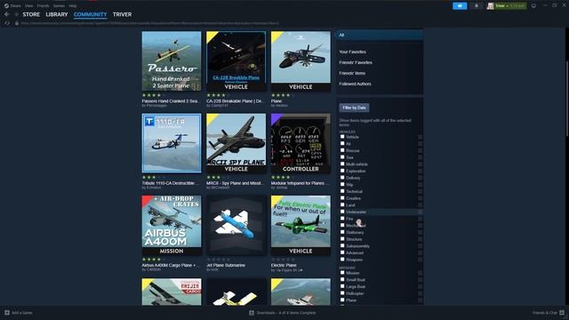Click exclude icon beside Weapons tag
This screenshot has width=569, height=320.
pos(420,260)
